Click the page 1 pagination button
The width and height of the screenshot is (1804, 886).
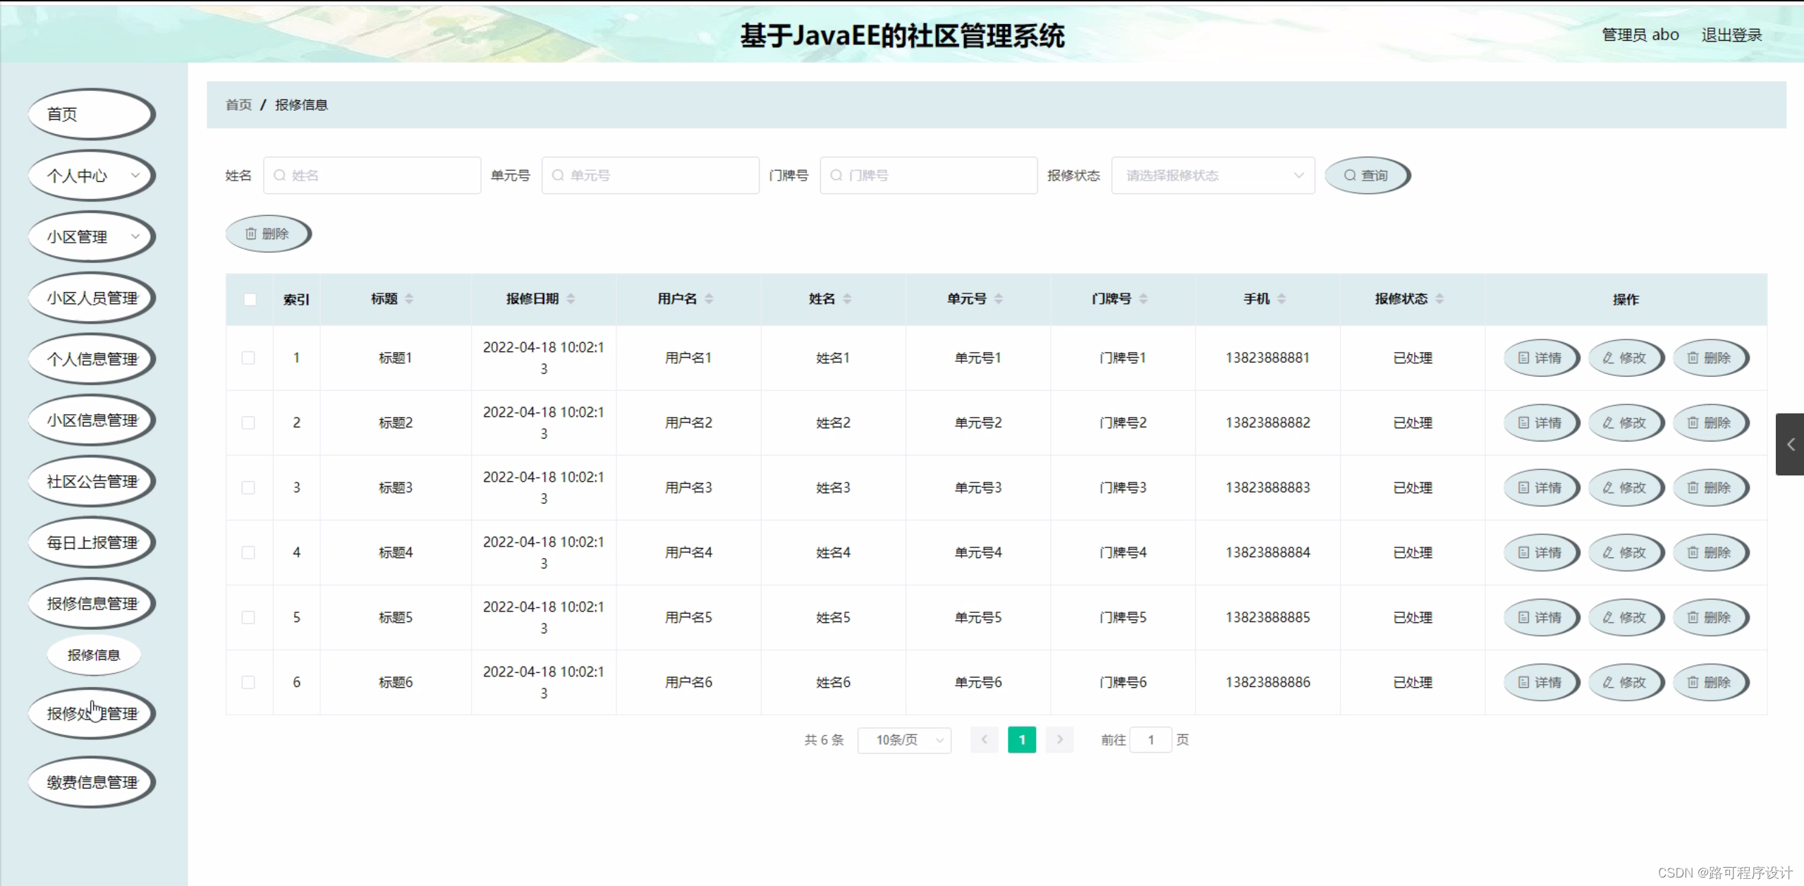pyautogui.click(x=1021, y=740)
